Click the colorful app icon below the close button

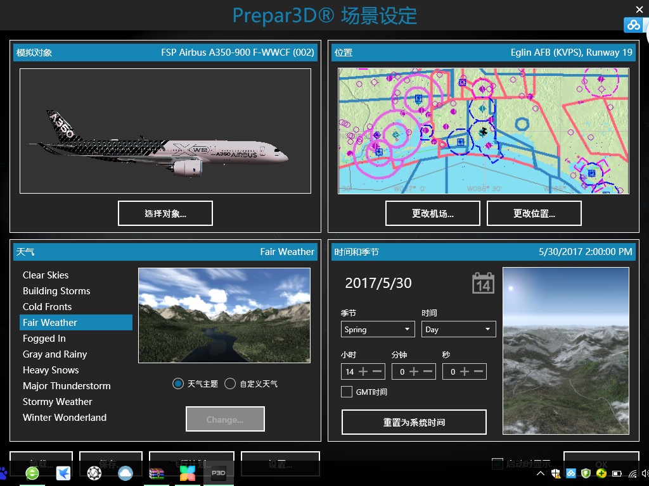(633, 25)
